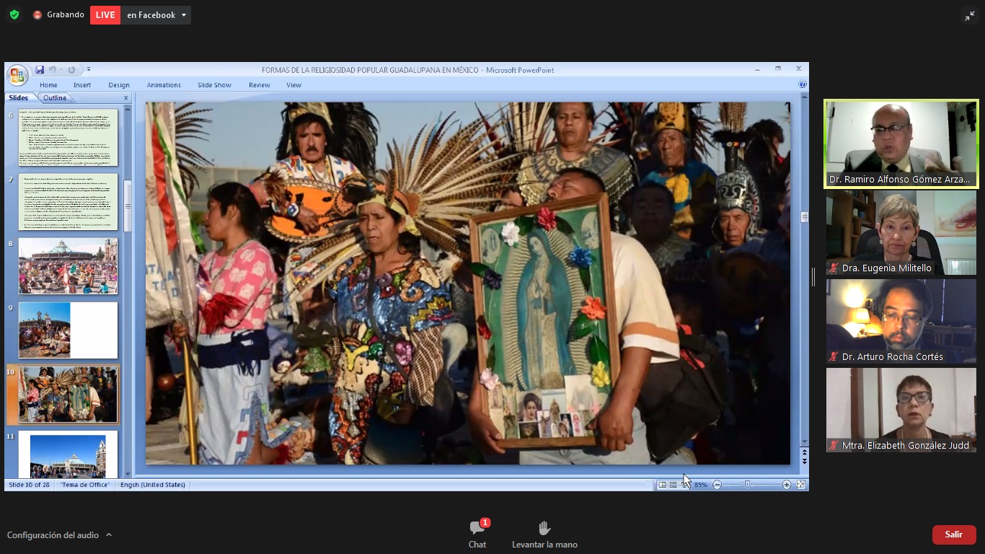Image resolution: width=985 pixels, height=554 pixels.
Task: Click the PowerPoint Save icon
Action: click(40, 70)
